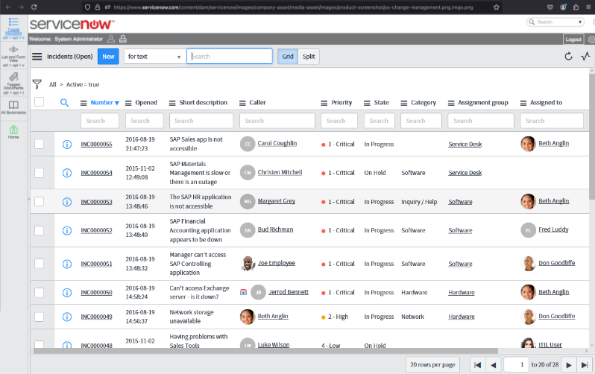Click the VIP icon beside Jerrod Bennett
This screenshot has height=374, width=595.
(244, 292)
